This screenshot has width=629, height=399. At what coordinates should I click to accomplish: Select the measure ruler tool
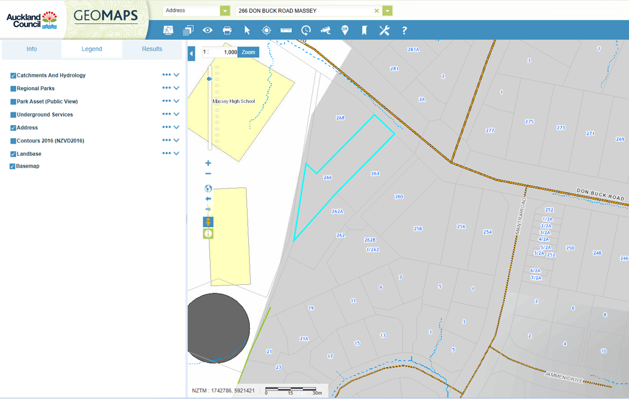click(286, 30)
